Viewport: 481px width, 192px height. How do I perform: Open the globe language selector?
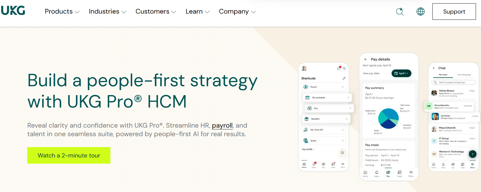pyautogui.click(x=421, y=12)
